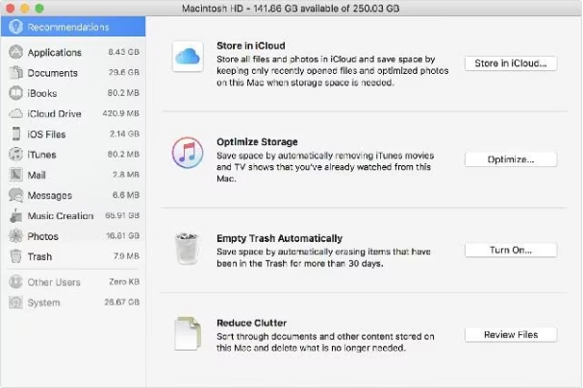
Task: Click the Macintosh HD window title
Action: [x=291, y=9]
